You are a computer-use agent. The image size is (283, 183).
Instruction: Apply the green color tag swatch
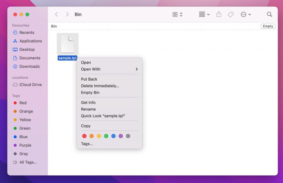tap(106, 136)
